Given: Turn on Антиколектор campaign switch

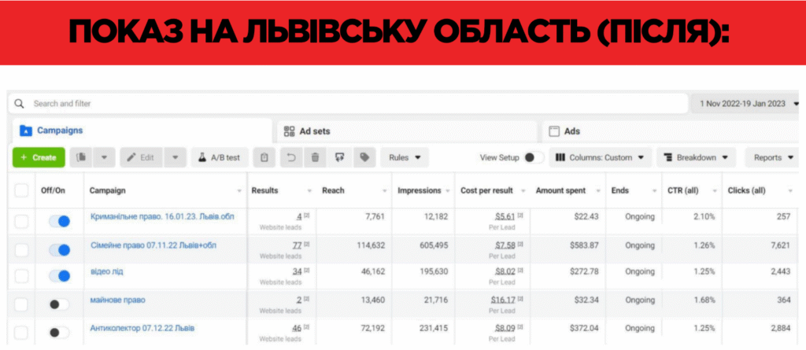Looking at the screenshot, I should point(59,333).
